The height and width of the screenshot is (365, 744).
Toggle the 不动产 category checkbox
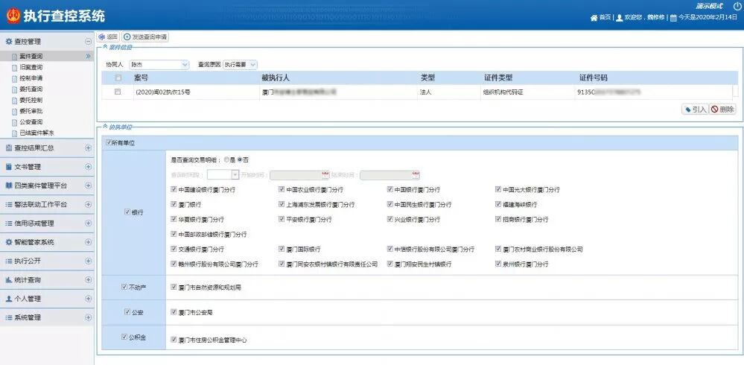[124, 287]
